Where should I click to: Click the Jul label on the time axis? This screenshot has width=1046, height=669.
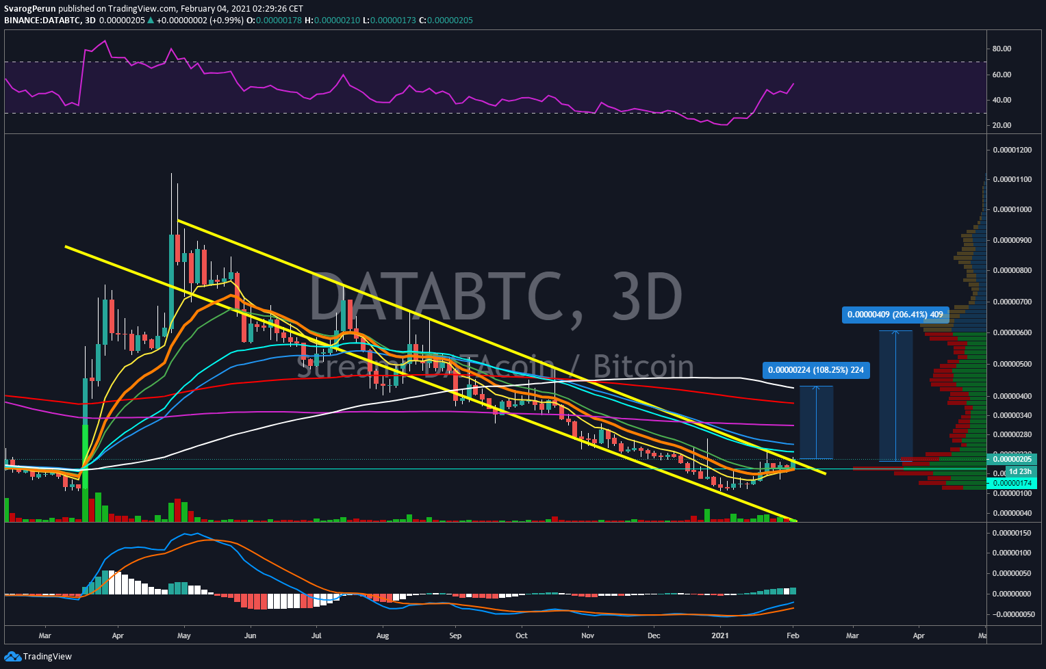pos(317,635)
